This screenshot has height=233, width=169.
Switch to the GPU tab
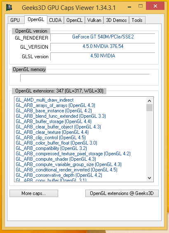coord(16,20)
